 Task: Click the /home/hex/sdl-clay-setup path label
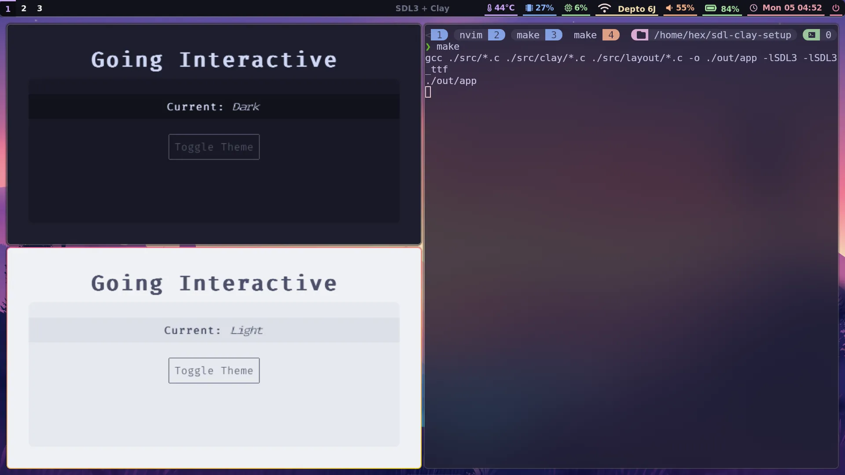coord(722,35)
